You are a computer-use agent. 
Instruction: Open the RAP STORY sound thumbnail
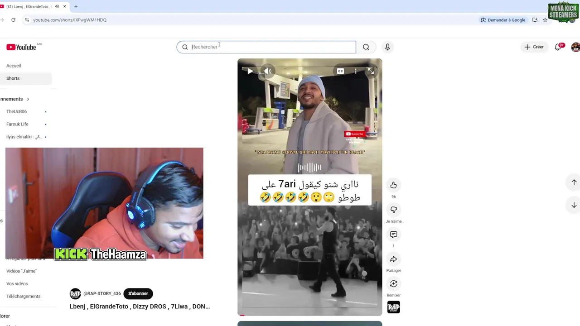point(393,307)
